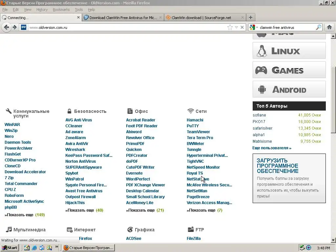The height and width of the screenshot is (252, 336).
Task: Open the URL history dropdown arrow
Action: click(x=236, y=27)
